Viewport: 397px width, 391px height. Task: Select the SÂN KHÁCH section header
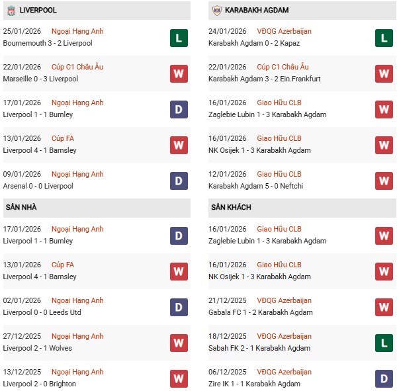click(x=231, y=208)
